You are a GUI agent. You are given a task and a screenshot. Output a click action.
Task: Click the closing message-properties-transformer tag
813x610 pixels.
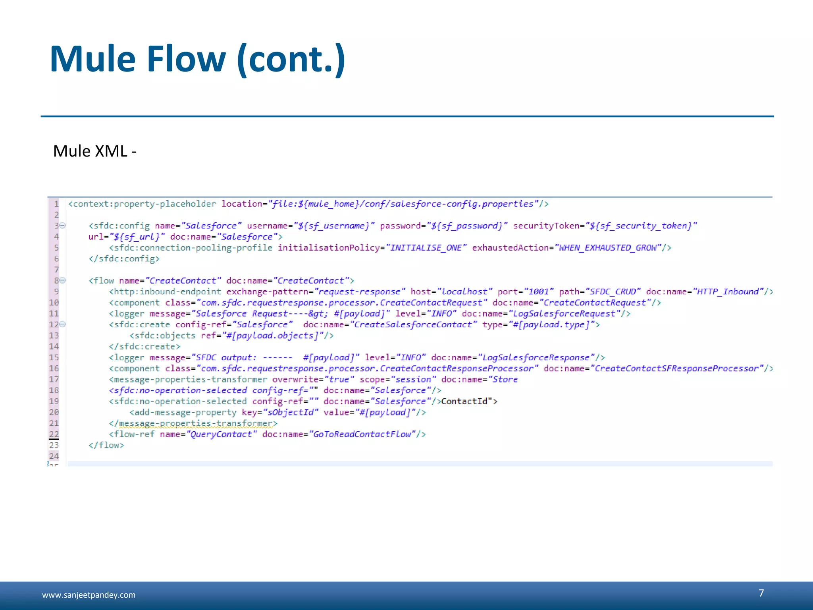[x=193, y=424]
